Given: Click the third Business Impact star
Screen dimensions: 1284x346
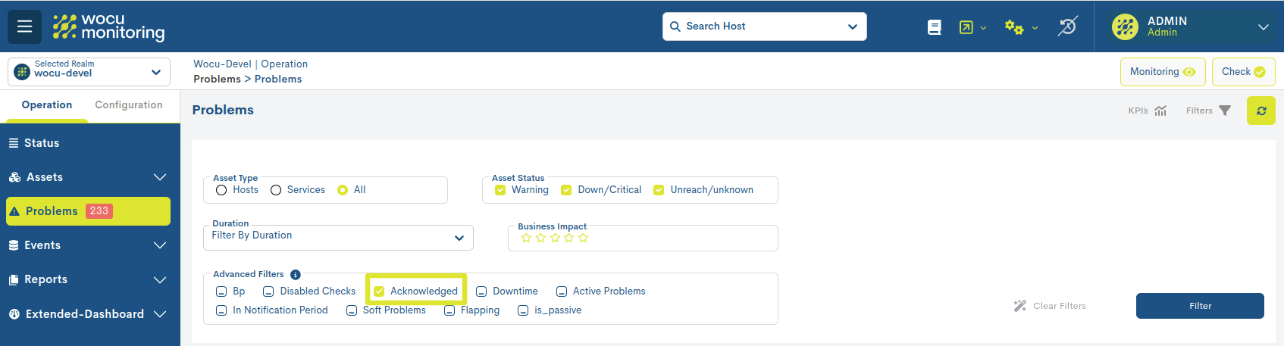Looking at the screenshot, I should (x=555, y=238).
